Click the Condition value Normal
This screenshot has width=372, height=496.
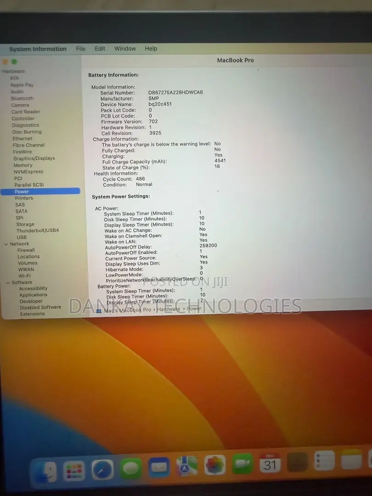click(144, 185)
